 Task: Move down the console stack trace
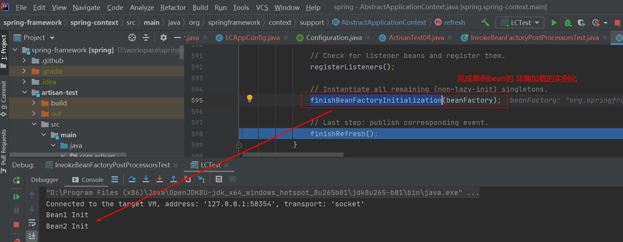click(32, 209)
